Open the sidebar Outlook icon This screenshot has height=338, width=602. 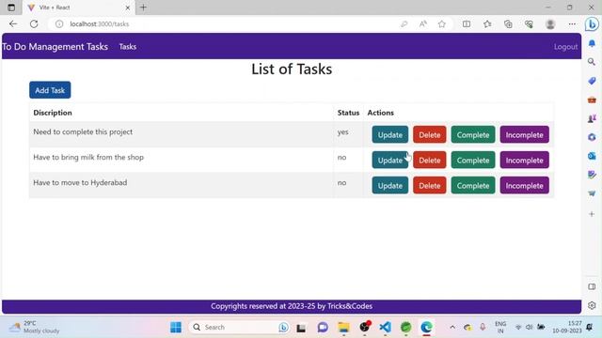[x=592, y=156]
